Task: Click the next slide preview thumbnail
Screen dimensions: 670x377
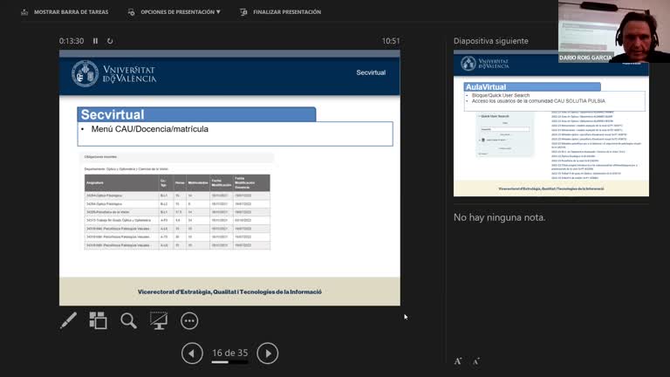Action: [x=550, y=123]
